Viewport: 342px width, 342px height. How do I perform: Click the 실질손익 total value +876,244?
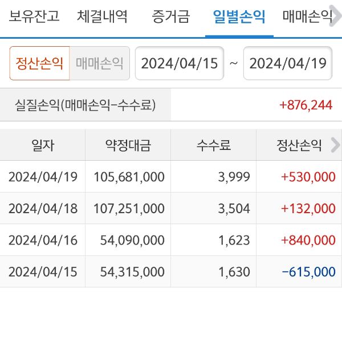point(306,105)
